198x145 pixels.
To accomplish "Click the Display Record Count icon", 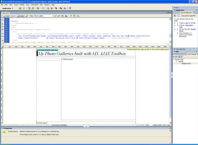I will tap(43, 8).
